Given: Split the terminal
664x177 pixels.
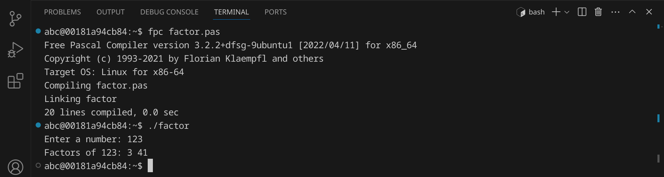Looking at the screenshot, I should pos(582,12).
